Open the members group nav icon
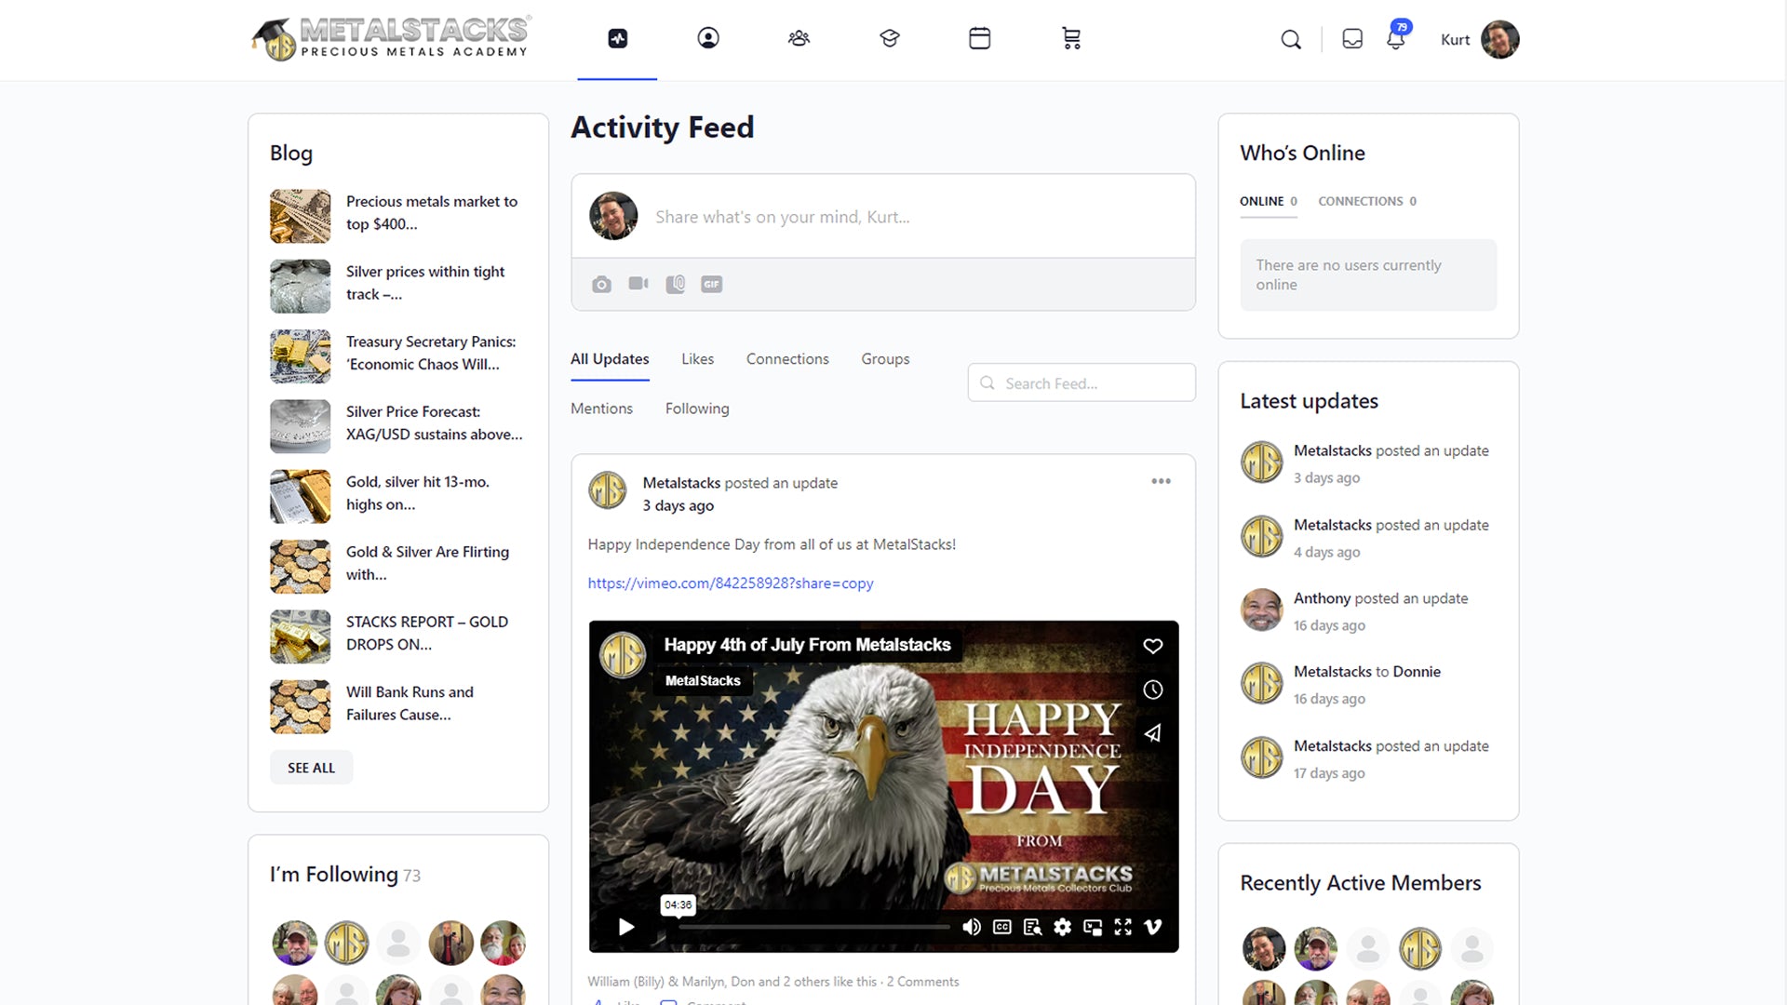 pos(799,38)
